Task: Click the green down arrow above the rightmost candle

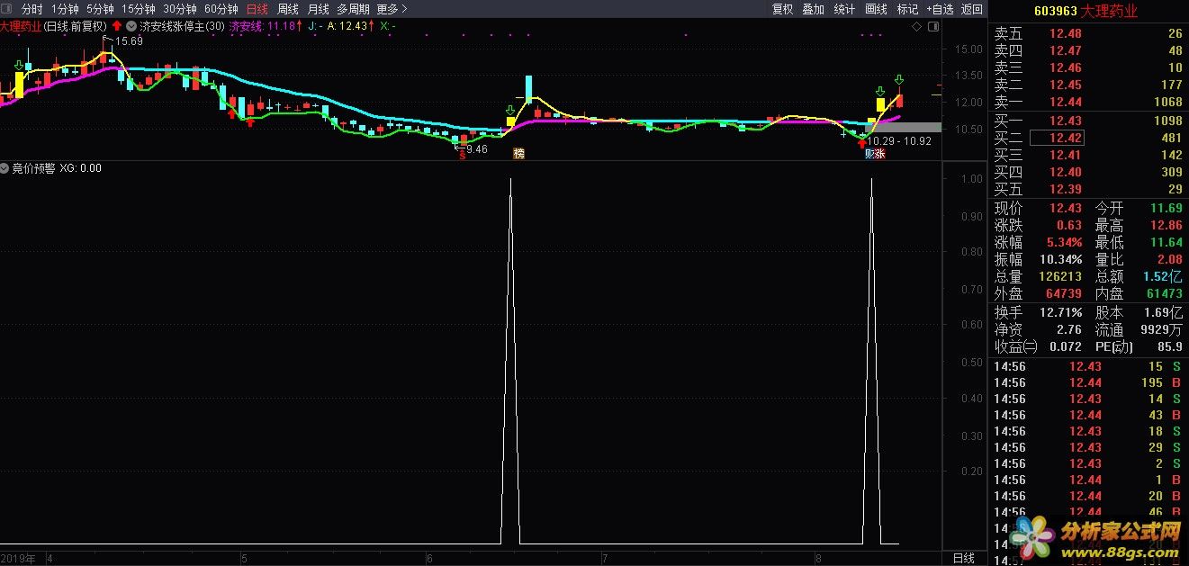Action: point(898,81)
